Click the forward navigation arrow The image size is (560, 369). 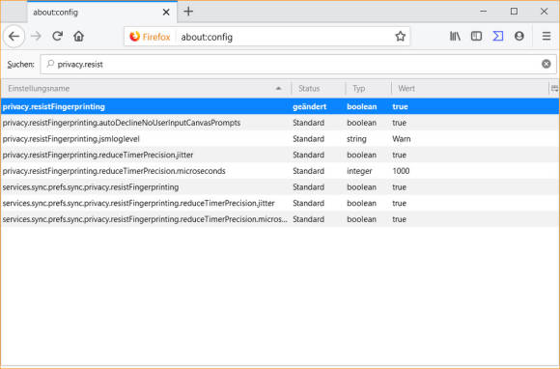pyautogui.click(x=36, y=36)
